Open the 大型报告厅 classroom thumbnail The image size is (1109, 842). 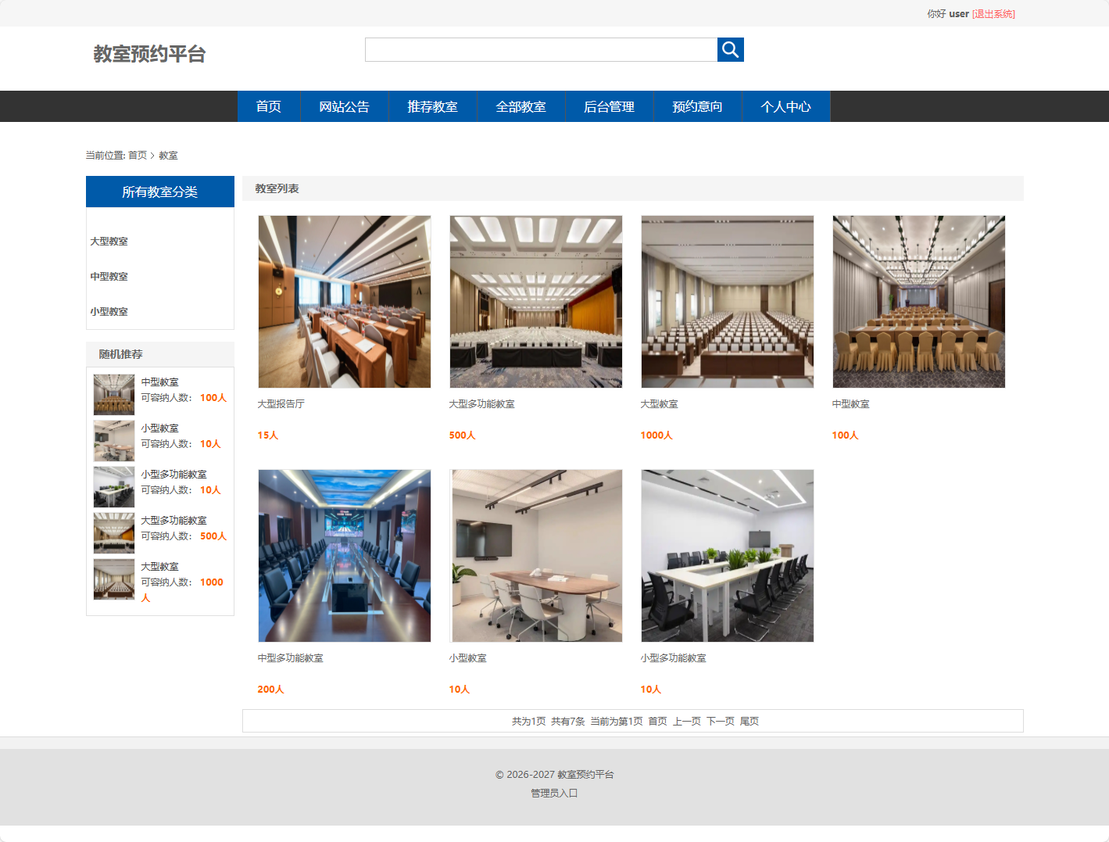click(x=344, y=301)
